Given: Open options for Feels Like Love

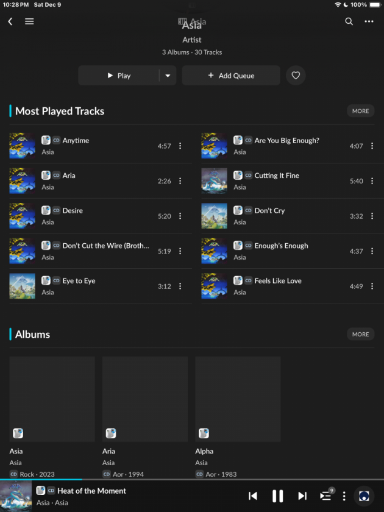Looking at the screenshot, I should 372,286.
